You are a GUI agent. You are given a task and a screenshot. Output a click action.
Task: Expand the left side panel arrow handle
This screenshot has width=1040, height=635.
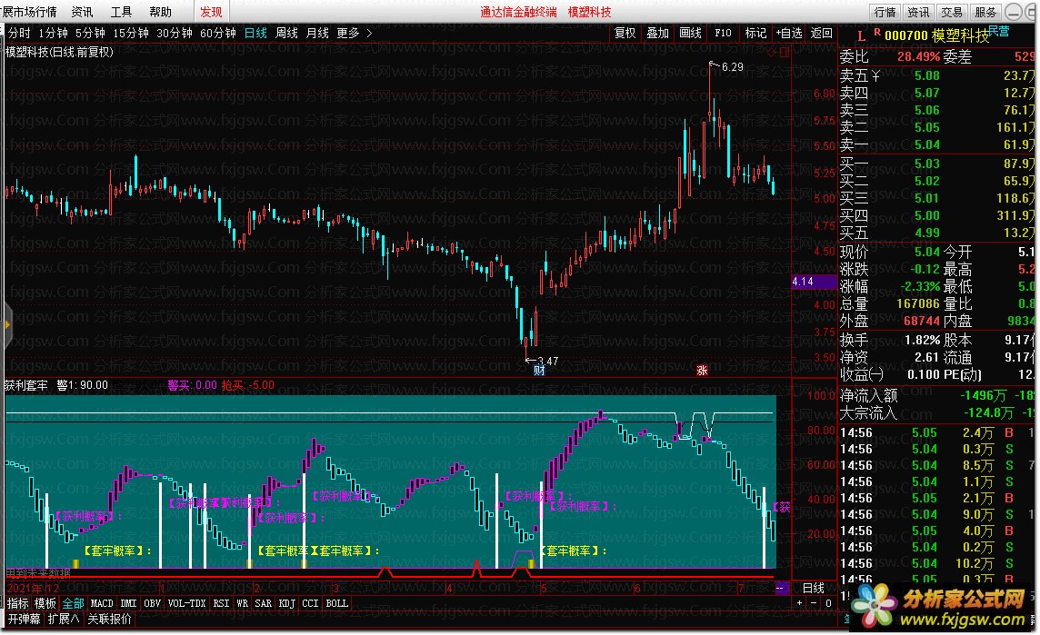coord(6,325)
